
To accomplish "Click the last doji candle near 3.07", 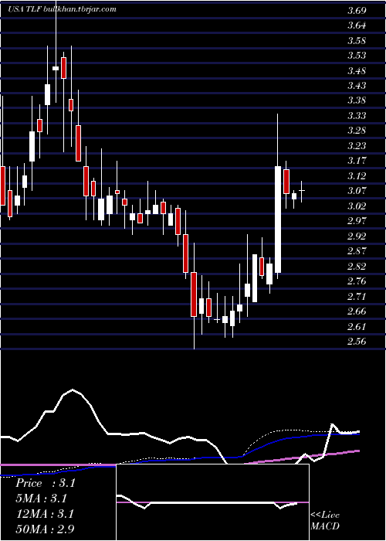I will pyautogui.click(x=302, y=190).
